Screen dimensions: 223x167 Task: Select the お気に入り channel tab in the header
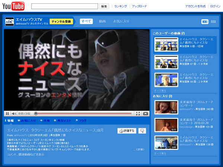121,21
